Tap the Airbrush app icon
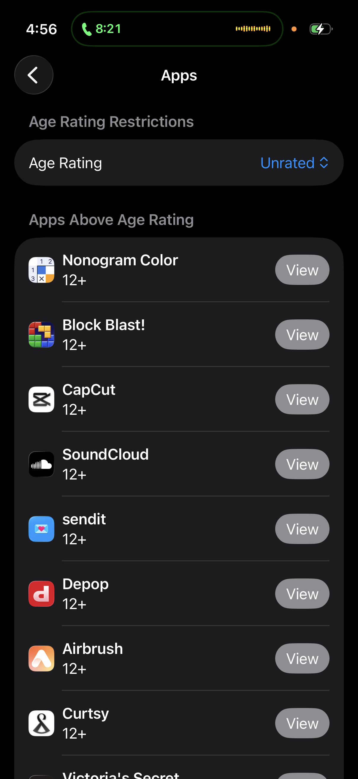Image resolution: width=358 pixels, height=779 pixels. coord(41,658)
